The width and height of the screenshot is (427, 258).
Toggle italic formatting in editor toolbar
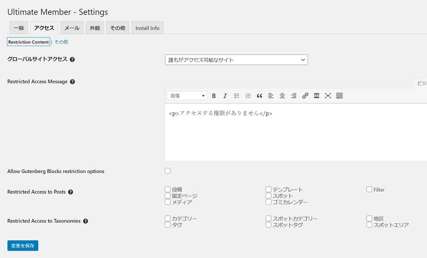225,96
